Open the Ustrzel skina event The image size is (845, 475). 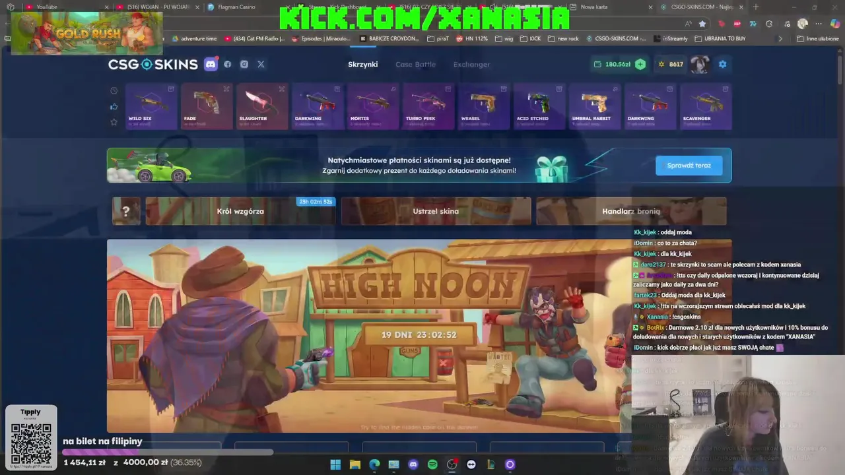436,211
